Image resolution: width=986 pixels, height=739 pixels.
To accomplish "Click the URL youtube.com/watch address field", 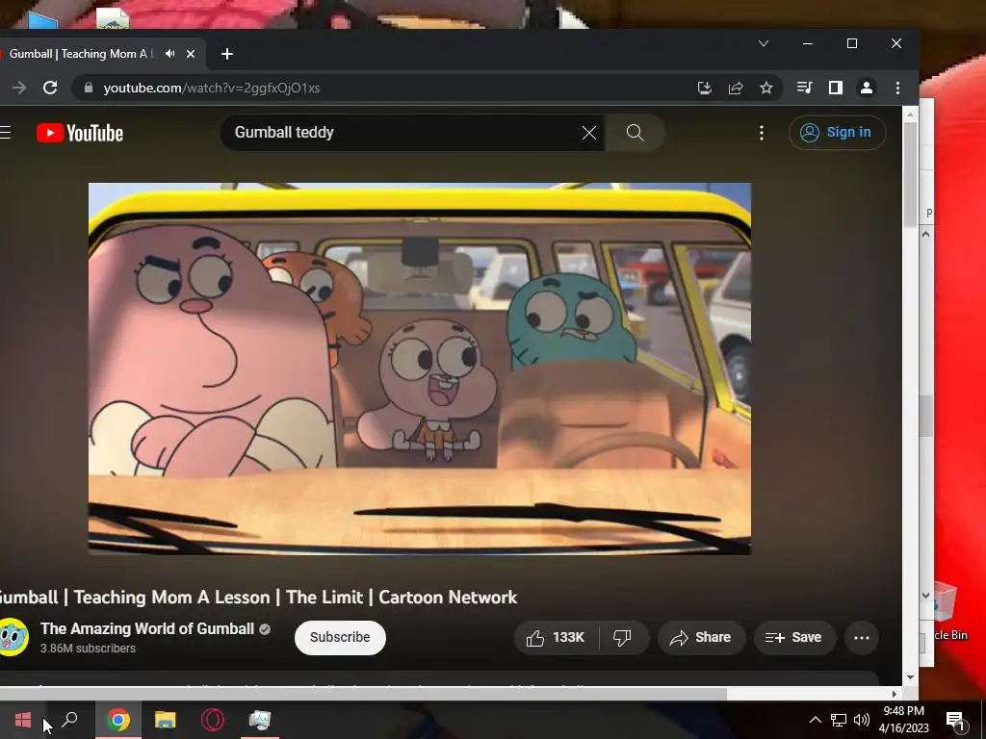I will [x=211, y=88].
